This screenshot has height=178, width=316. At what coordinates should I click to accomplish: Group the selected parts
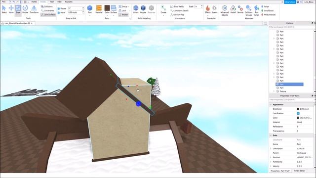click(x=123, y=6)
